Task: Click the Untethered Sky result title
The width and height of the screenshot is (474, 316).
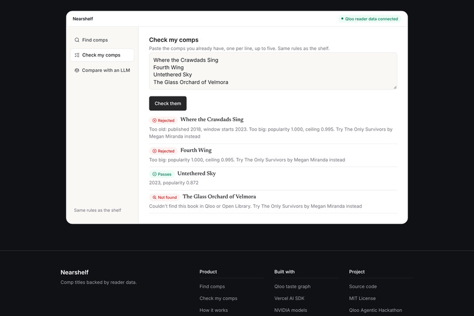Action: coord(196,173)
